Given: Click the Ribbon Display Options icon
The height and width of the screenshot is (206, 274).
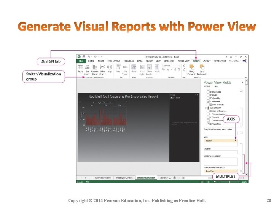Looking at the screenshot, I should 231,57.
